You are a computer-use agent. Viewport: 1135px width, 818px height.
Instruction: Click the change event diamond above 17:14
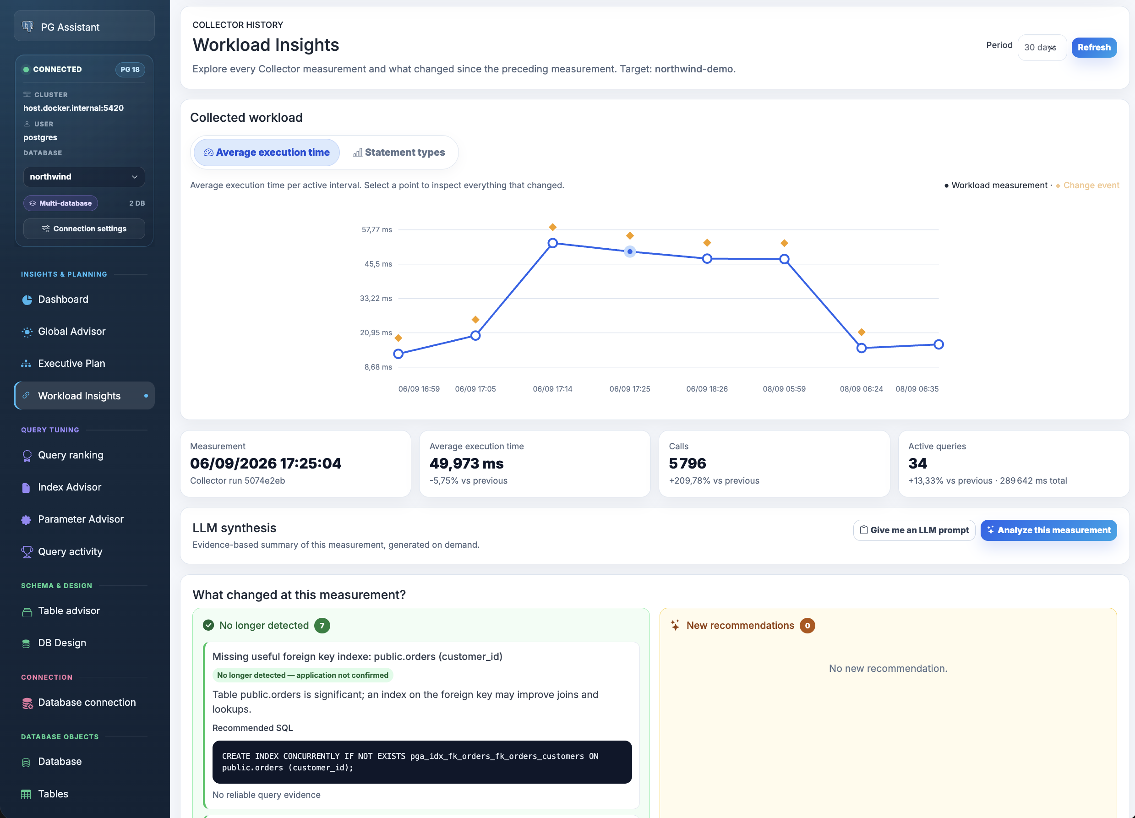[552, 227]
